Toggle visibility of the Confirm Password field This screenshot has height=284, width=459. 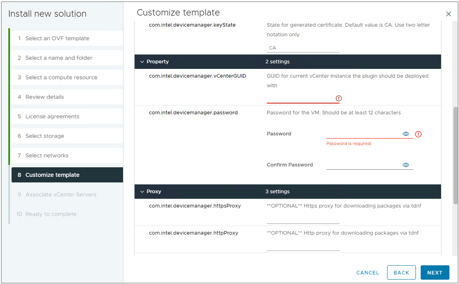tap(406, 165)
